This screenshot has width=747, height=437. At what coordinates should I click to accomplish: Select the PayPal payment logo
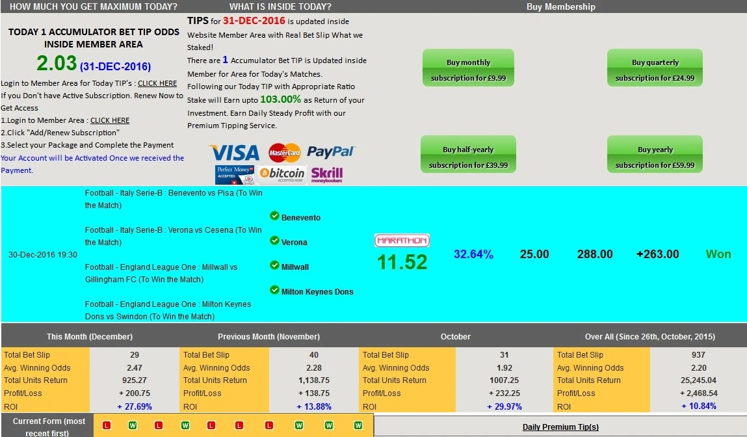click(x=331, y=152)
